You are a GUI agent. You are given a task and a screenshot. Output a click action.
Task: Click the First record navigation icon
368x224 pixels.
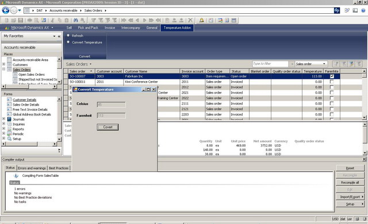pos(124,20)
